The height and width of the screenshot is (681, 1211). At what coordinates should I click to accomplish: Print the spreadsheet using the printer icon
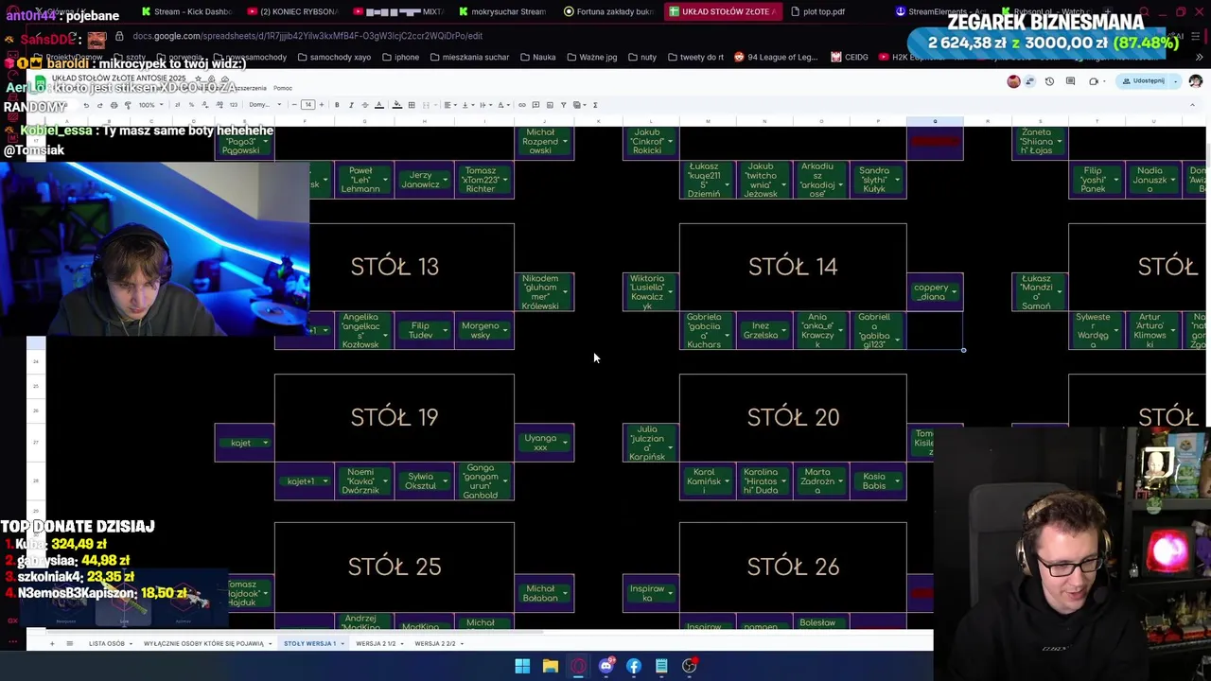coord(114,105)
